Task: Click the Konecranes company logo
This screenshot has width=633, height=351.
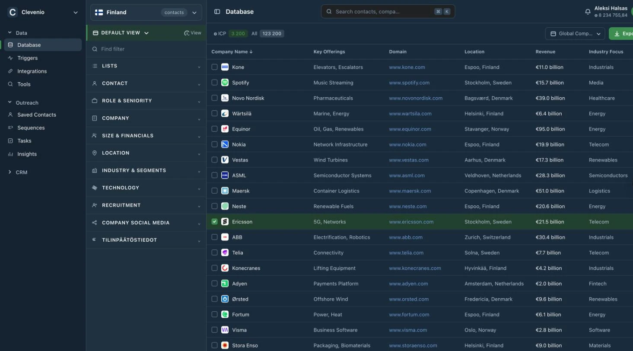Action: (225, 268)
